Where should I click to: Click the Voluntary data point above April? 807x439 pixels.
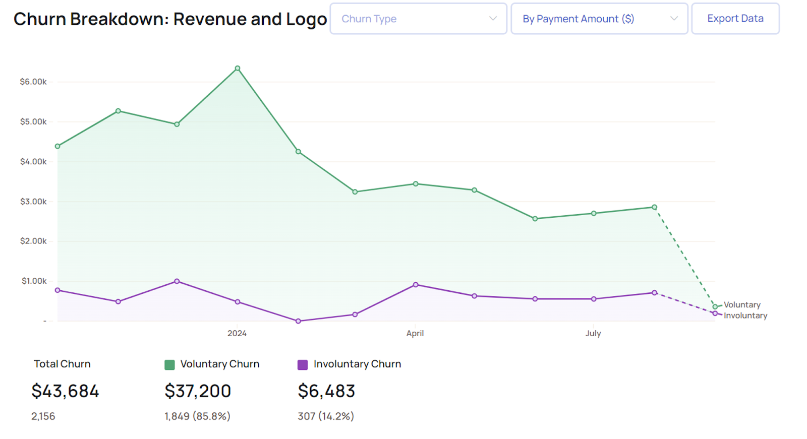click(x=416, y=184)
